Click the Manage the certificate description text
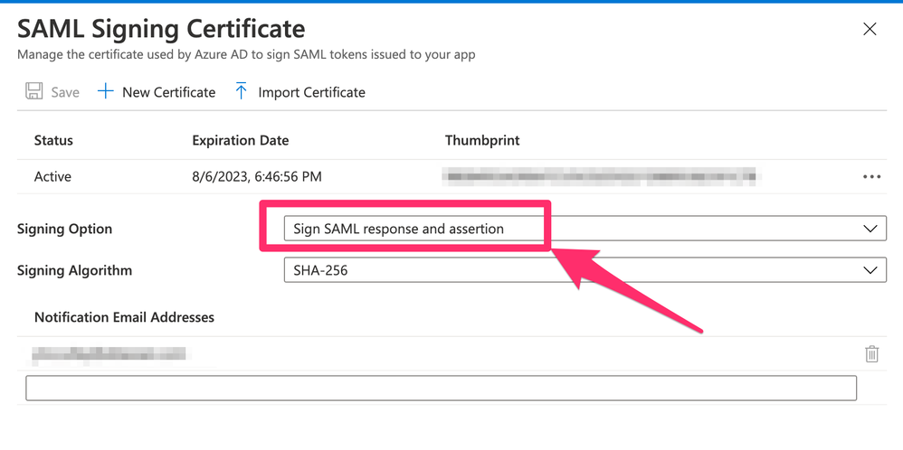This screenshot has width=903, height=450. 246,55
